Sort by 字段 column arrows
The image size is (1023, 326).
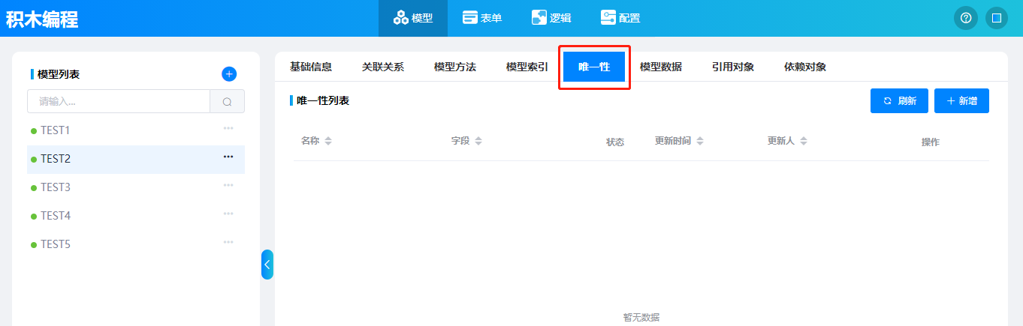point(478,141)
